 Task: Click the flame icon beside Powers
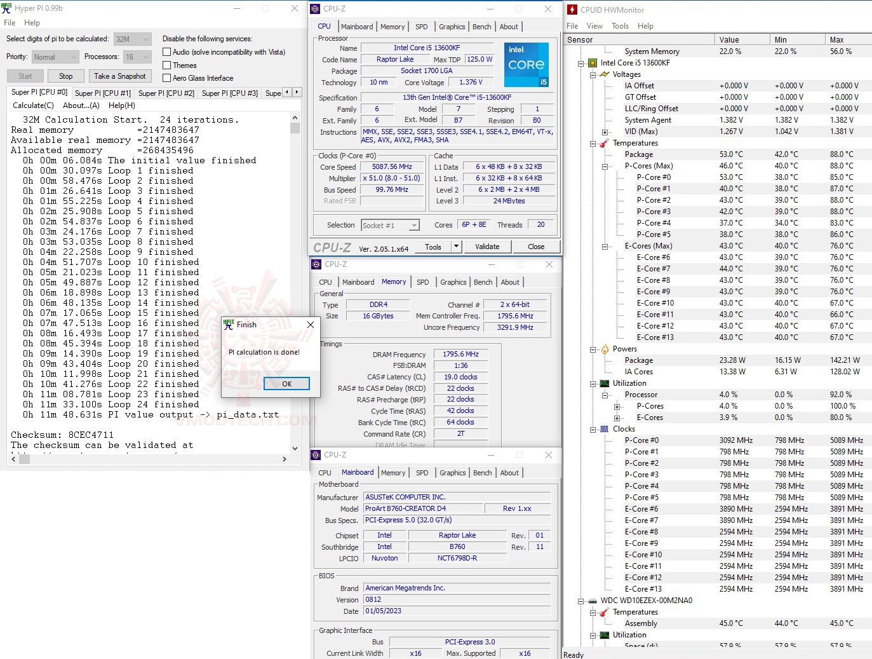coord(605,349)
